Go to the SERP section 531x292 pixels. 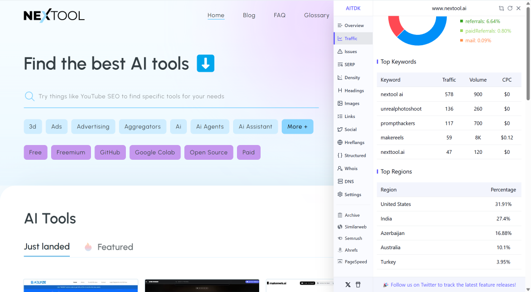click(x=353, y=64)
